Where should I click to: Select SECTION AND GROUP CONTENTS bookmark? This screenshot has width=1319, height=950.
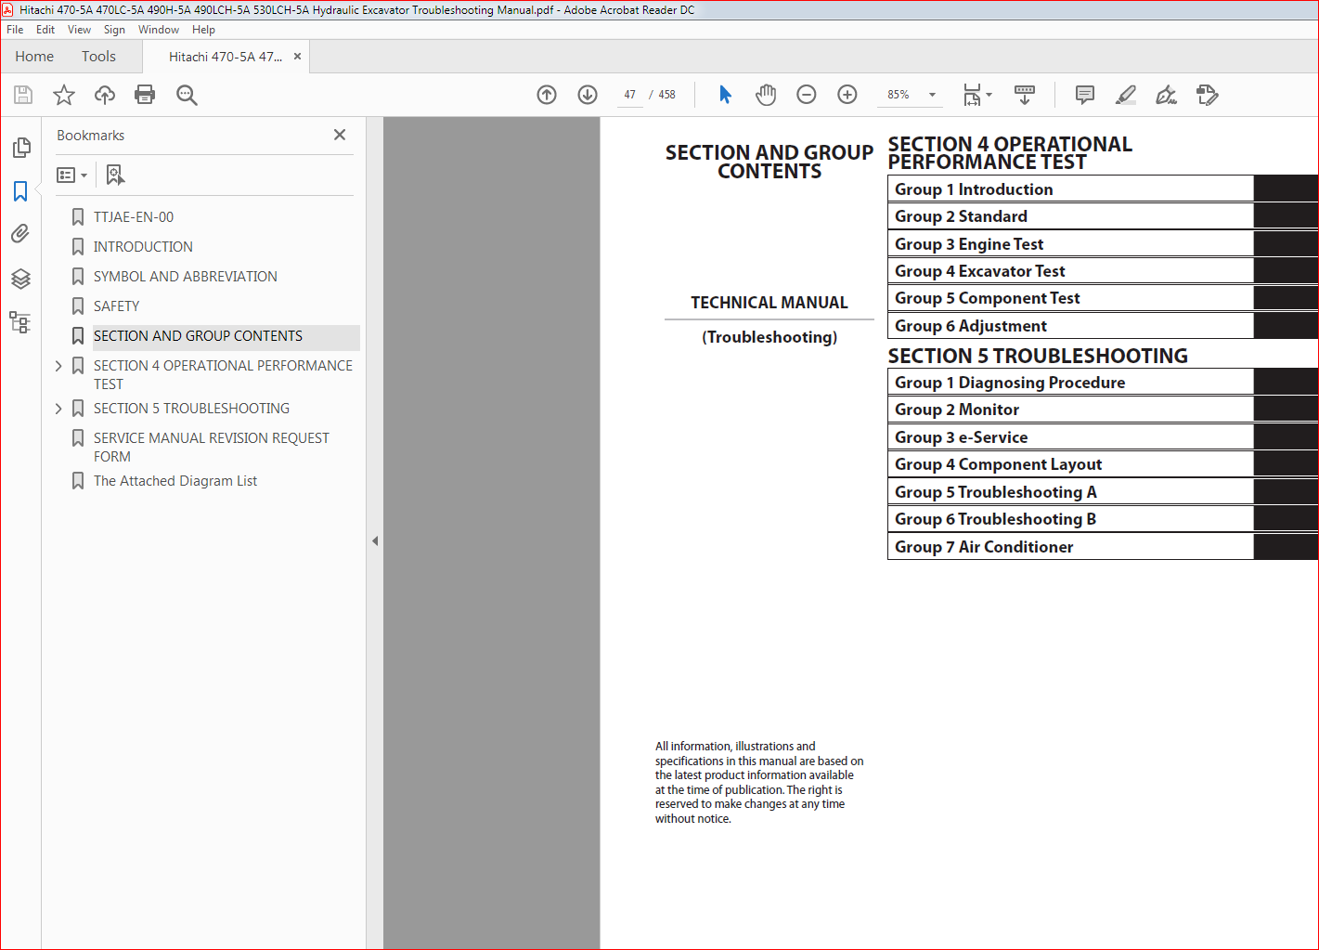[x=198, y=336]
